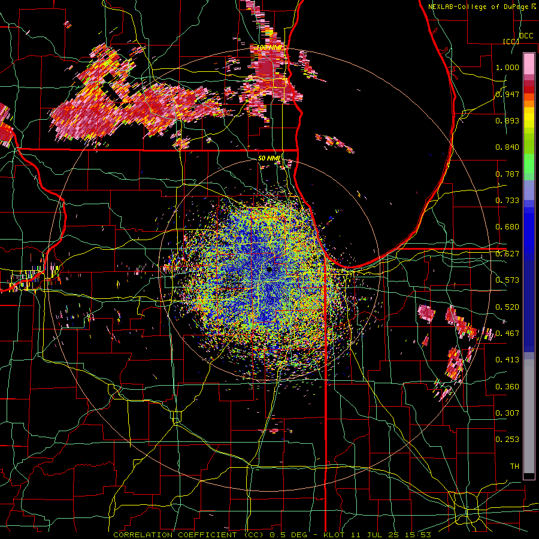Select the 0.680 legend value

[507, 227]
